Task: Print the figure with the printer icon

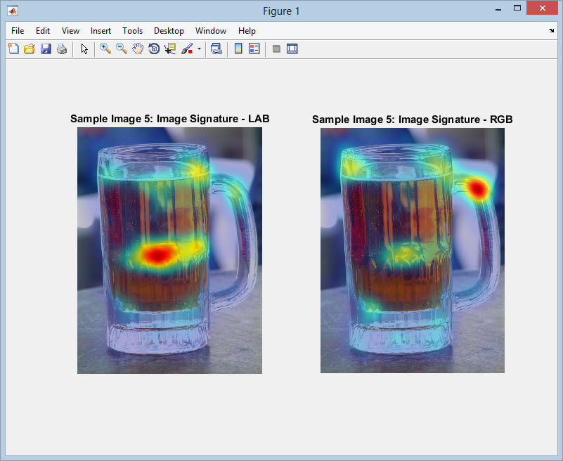Action: coord(62,48)
